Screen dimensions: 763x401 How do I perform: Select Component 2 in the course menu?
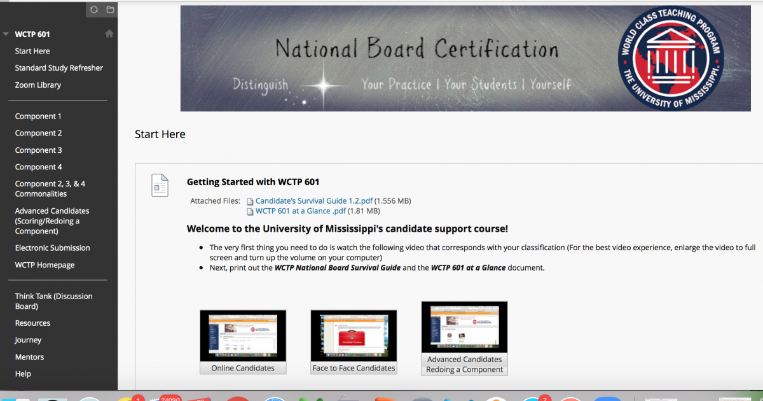point(39,134)
